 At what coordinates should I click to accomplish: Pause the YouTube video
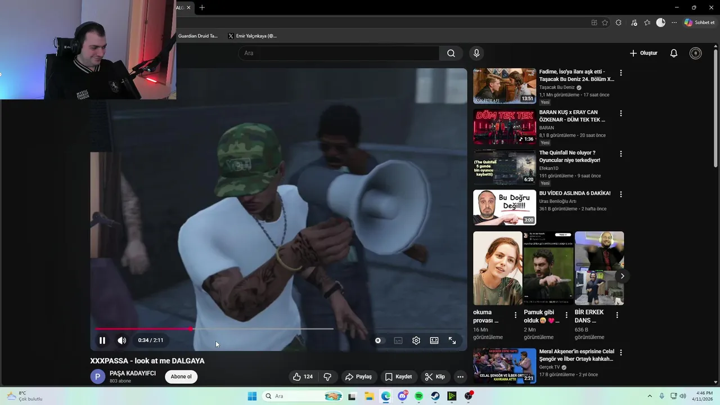pos(102,340)
